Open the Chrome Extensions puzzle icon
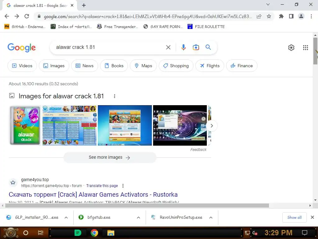318x239 pixels. point(281,16)
